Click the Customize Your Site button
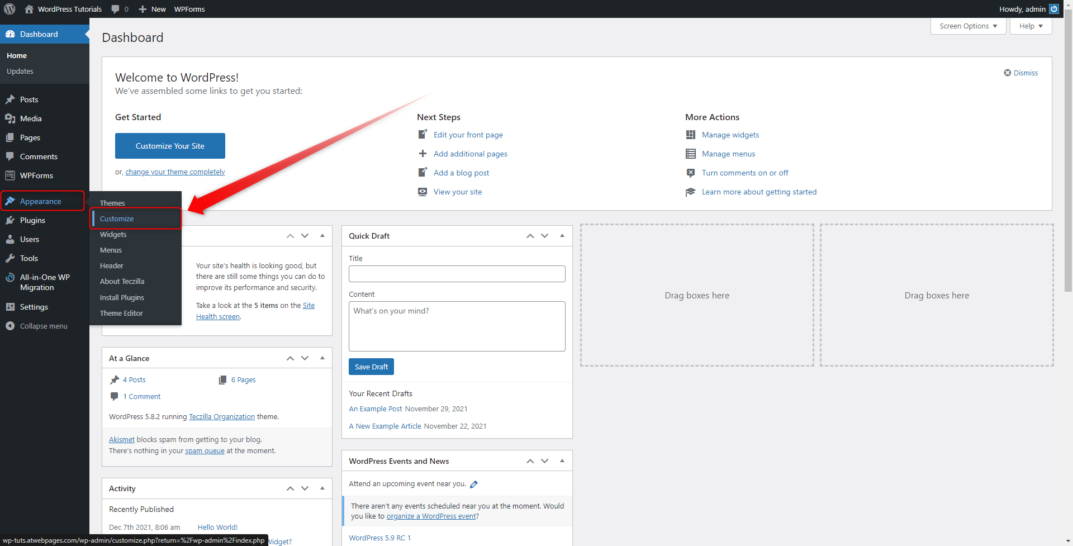1073x546 pixels. [170, 146]
